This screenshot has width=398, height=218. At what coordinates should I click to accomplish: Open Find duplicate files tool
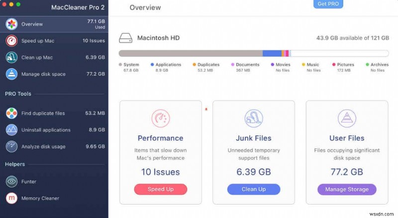coord(54,113)
